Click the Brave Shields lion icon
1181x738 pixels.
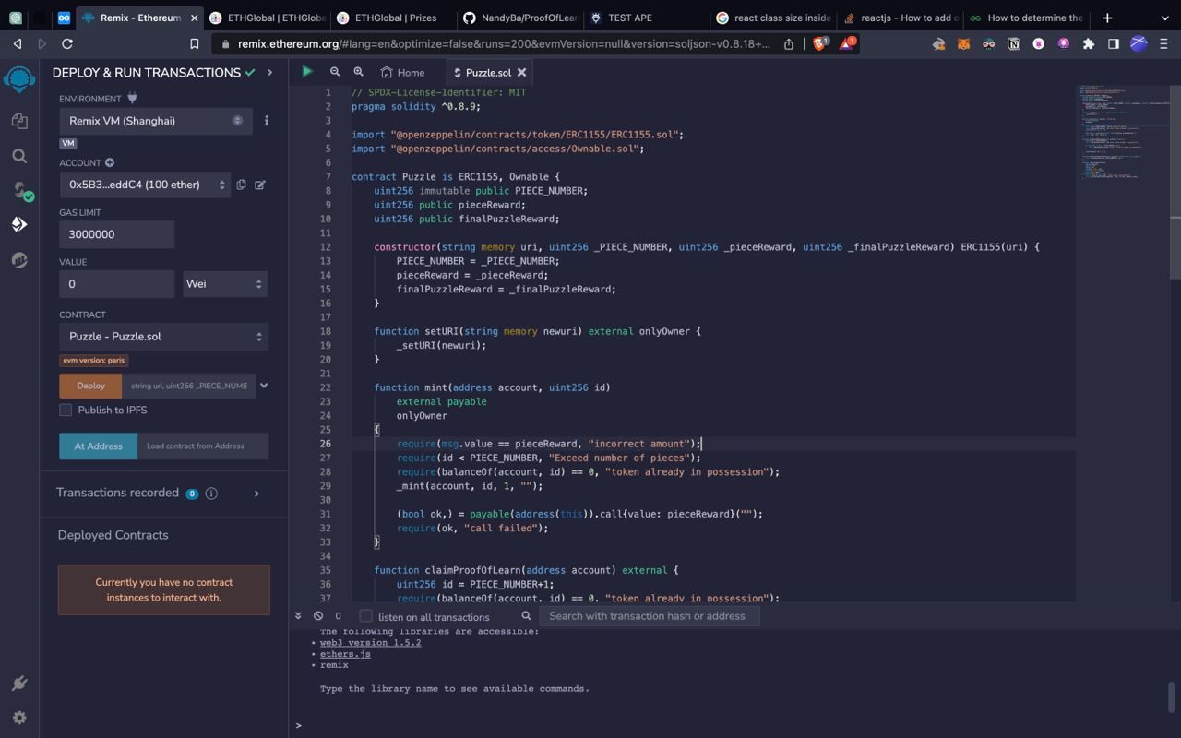pyautogui.click(x=819, y=43)
